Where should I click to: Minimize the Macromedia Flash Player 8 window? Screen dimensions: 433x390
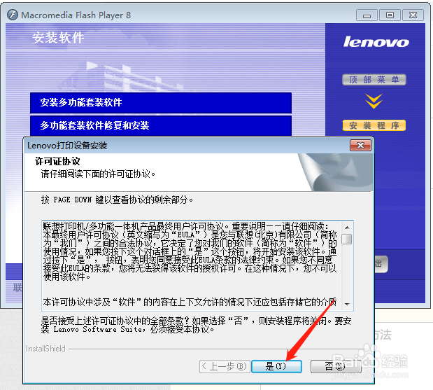367,15
